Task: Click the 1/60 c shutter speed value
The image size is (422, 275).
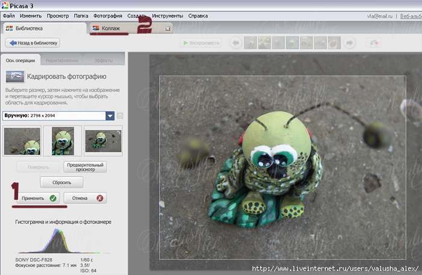Action: (87, 260)
